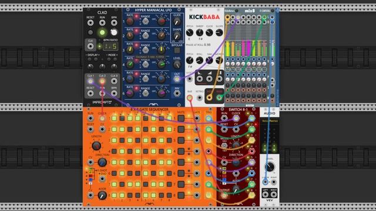The height and width of the screenshot is (211, 376).
Task: Click the waveform selector knob of LFO oscillator 2
Action: coord(162,36)
